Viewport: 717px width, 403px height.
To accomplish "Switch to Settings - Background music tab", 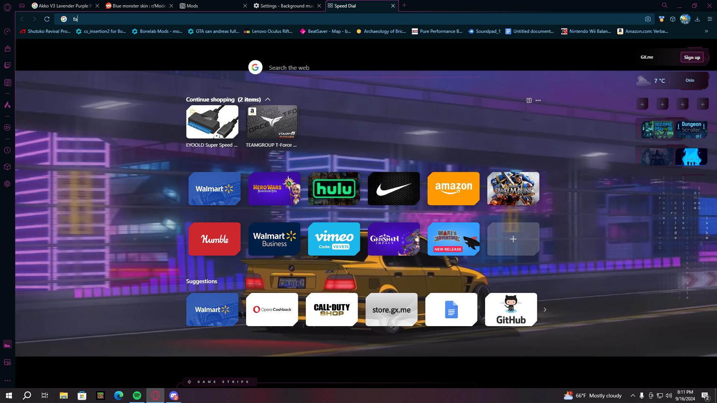I will 284,6.
